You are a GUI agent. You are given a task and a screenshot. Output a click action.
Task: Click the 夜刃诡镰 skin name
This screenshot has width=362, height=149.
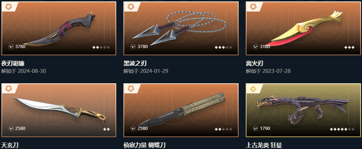click(x=13, y=63)
